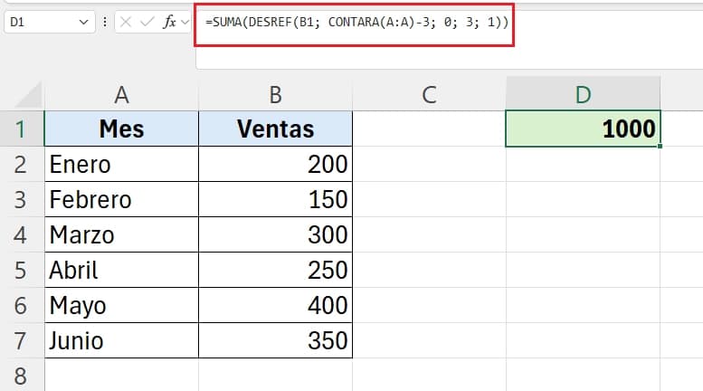The height and width of the screenshot is (391, 703).
Task: Click the Mes header cell
Action: click(x=121, y=129)
